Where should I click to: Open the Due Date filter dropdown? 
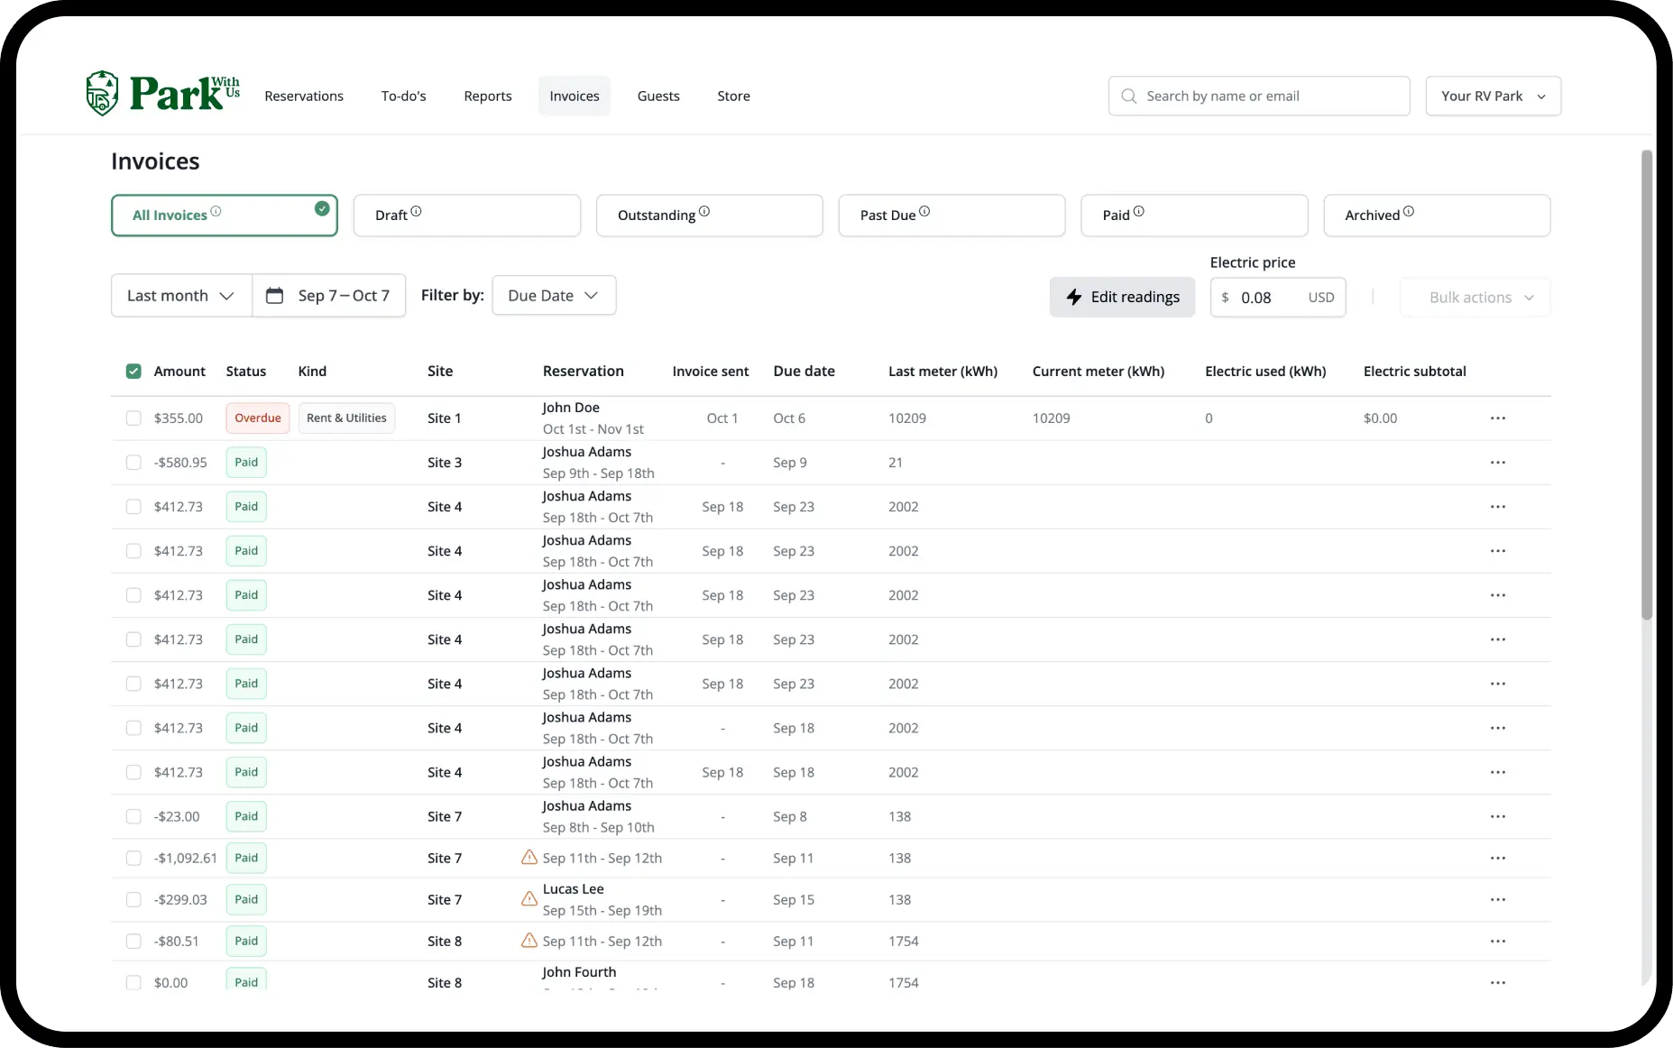(554, 296)
